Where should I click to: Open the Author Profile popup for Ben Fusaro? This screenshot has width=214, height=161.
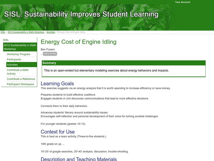click(x=49, y=53)
